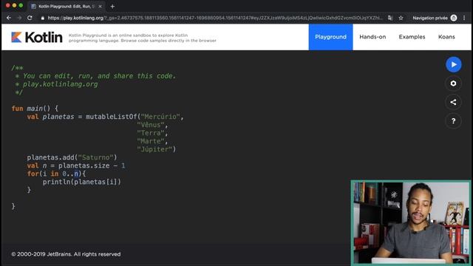The width and height of the screenshot is (473, 266).
Task: Click the padlock site info icon
Action: point(43,18)
